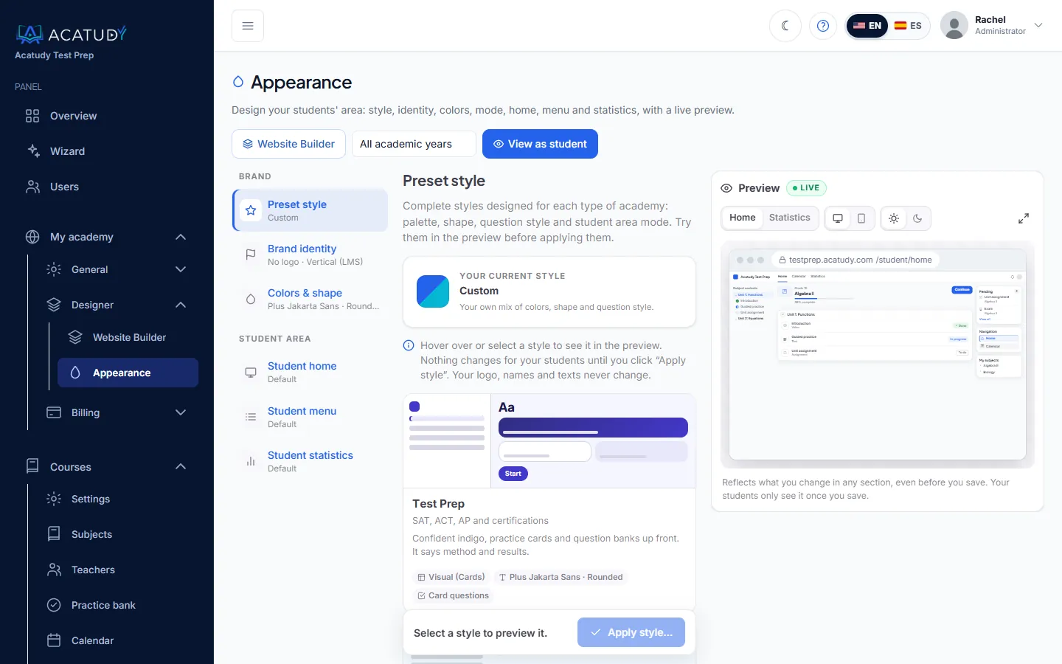The height and width of the screenshot is (664, 1062).
Task: Open Courses Settings in sidebar
Action: pyautogui.click(x=118, y=499)
